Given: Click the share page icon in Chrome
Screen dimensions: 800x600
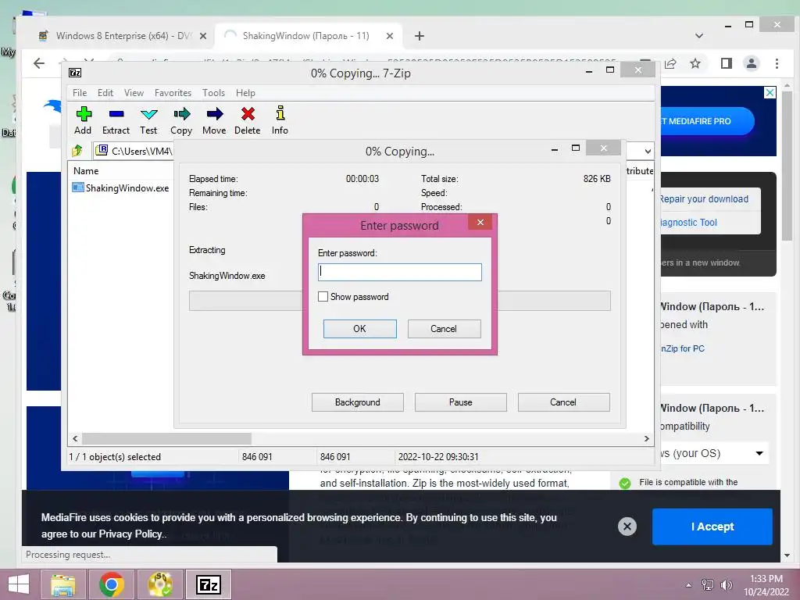Looking at the screenshot, I should (x=671, y=63).
